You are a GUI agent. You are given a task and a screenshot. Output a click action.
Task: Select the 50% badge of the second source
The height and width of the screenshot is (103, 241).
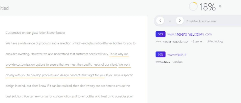click(x=160, y=54)
